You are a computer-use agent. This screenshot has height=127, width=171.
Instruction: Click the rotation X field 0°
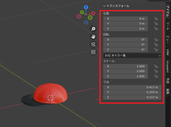tap(126, 40)
